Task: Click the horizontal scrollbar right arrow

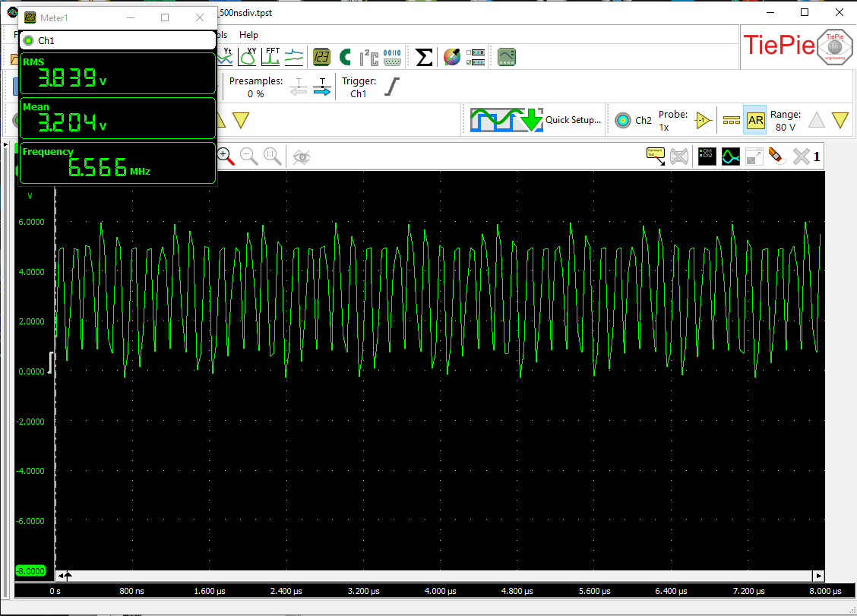Action: click(x=818, y=576)
